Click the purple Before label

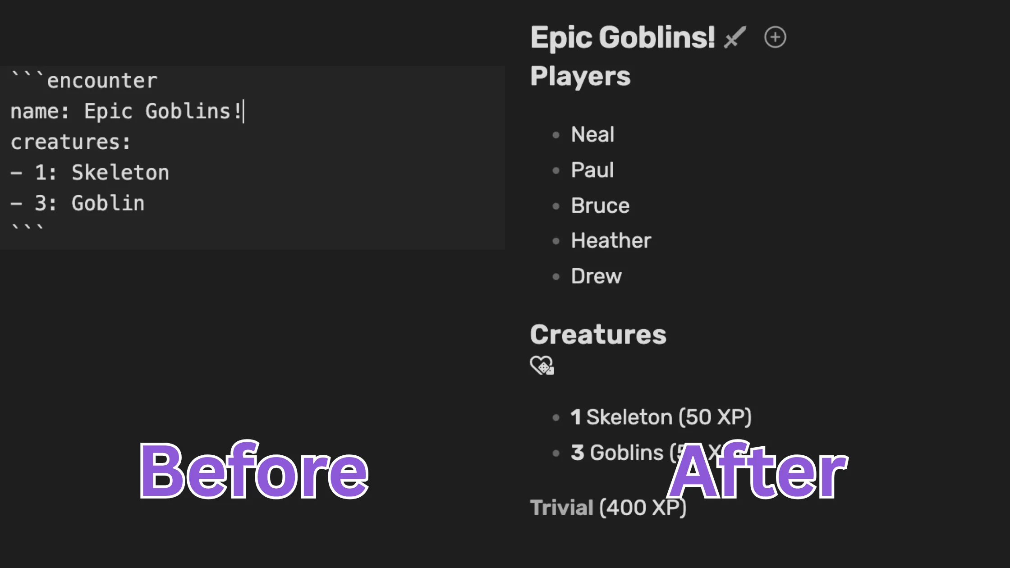click(254, 471)
